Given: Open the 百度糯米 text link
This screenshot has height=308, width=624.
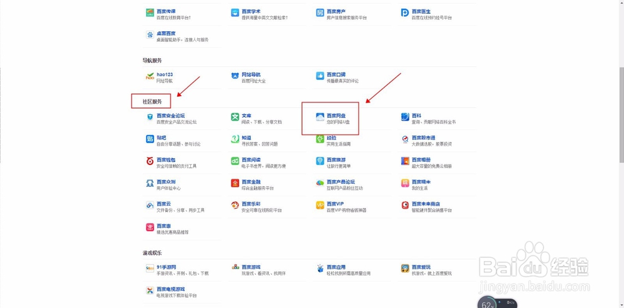Looking at the screenshot, I should [x=421, y=182].
